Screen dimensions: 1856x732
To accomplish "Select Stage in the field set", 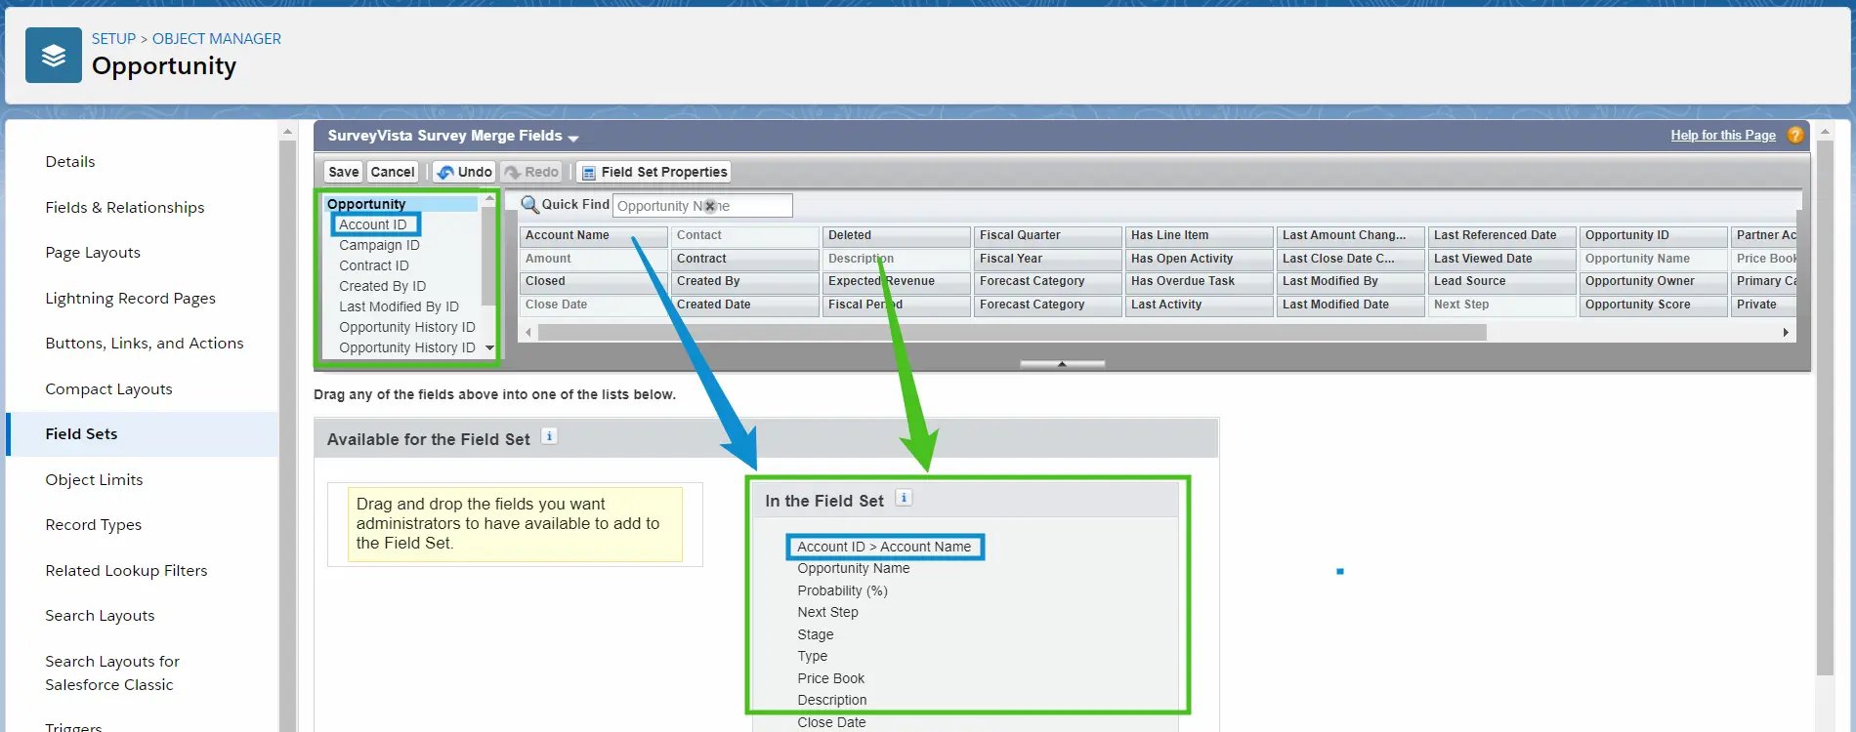I will pyautogui.click(x=816, y=634).
